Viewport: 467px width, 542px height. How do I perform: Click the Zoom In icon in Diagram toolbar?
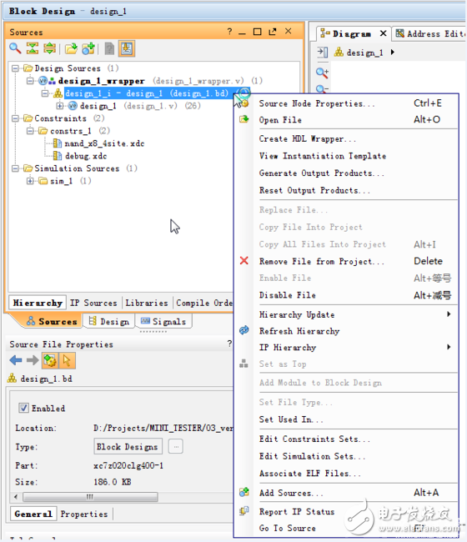322,73
